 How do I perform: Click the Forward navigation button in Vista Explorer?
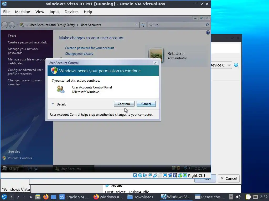point(12,25)
